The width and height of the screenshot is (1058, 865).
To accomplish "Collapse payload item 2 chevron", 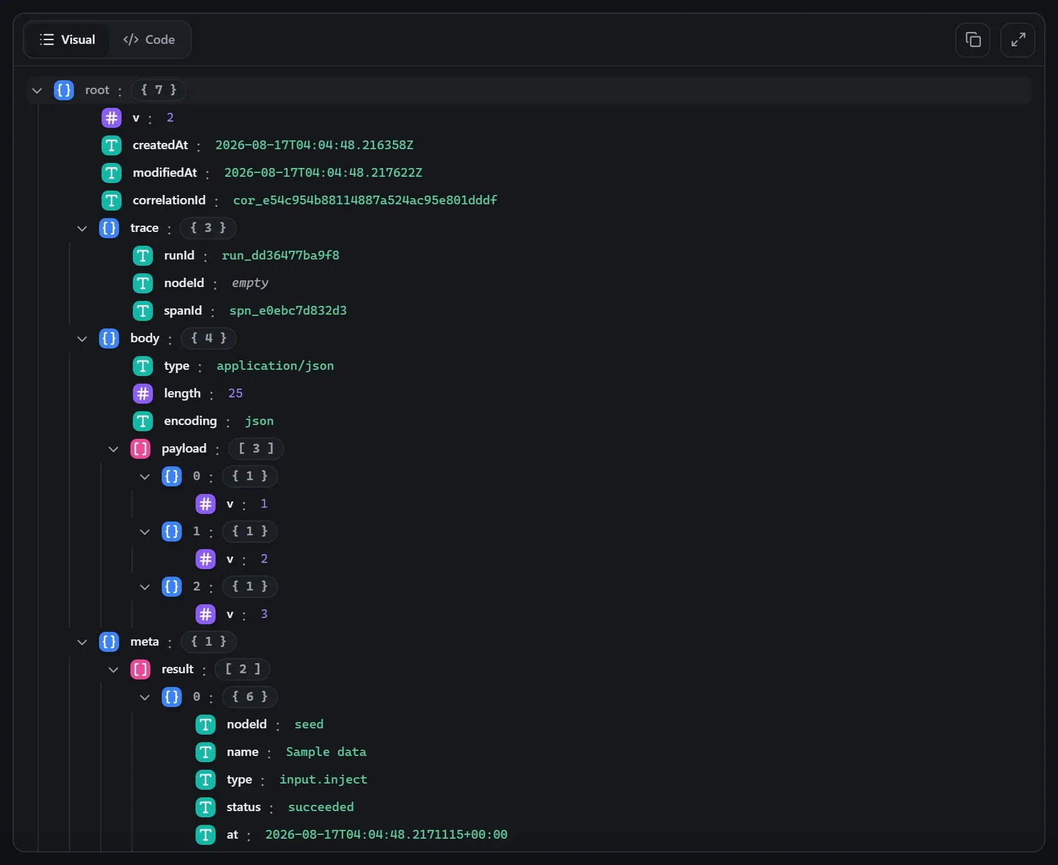I will pos(145,587).
